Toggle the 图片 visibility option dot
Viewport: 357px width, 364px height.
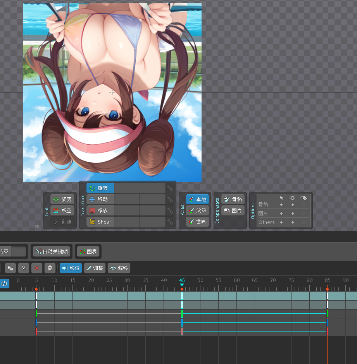click(293, 214)
